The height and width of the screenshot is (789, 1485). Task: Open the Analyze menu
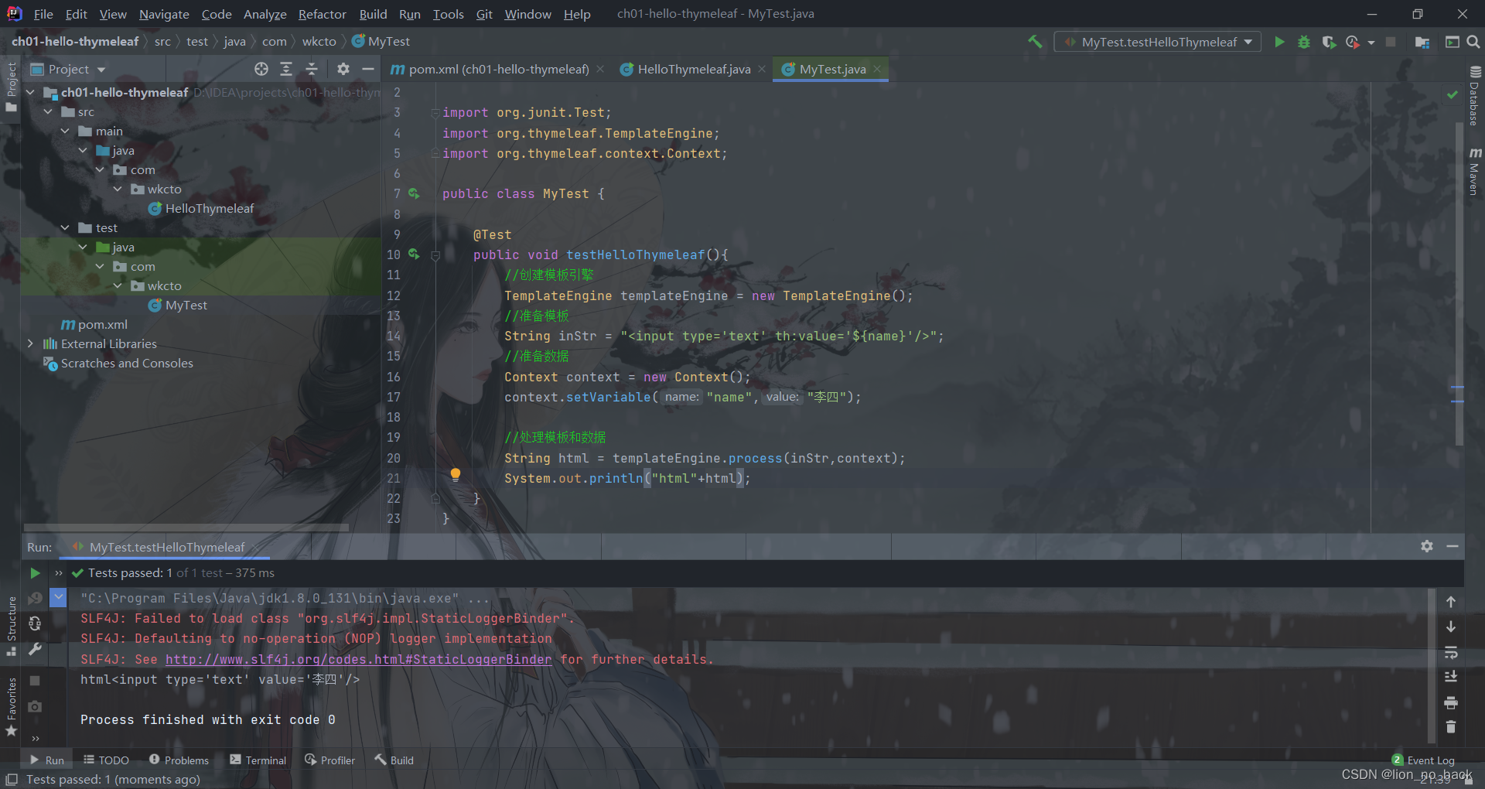pyautogui.click(x=265, y=14)
